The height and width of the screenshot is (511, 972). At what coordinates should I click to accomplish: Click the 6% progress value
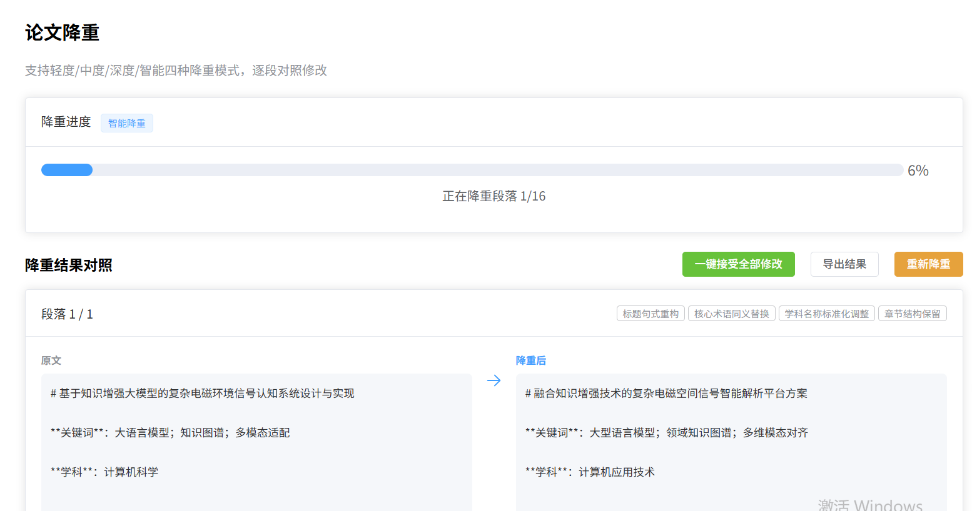[x=918, y=171]
